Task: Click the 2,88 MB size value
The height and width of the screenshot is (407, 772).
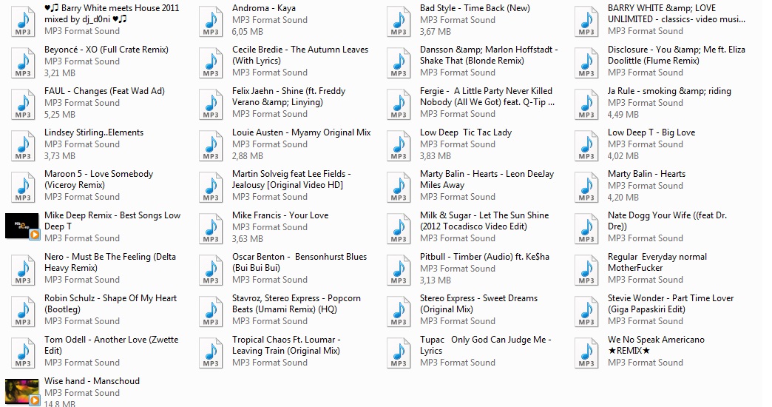Action: pyautogui.click(x=248, y=155)
